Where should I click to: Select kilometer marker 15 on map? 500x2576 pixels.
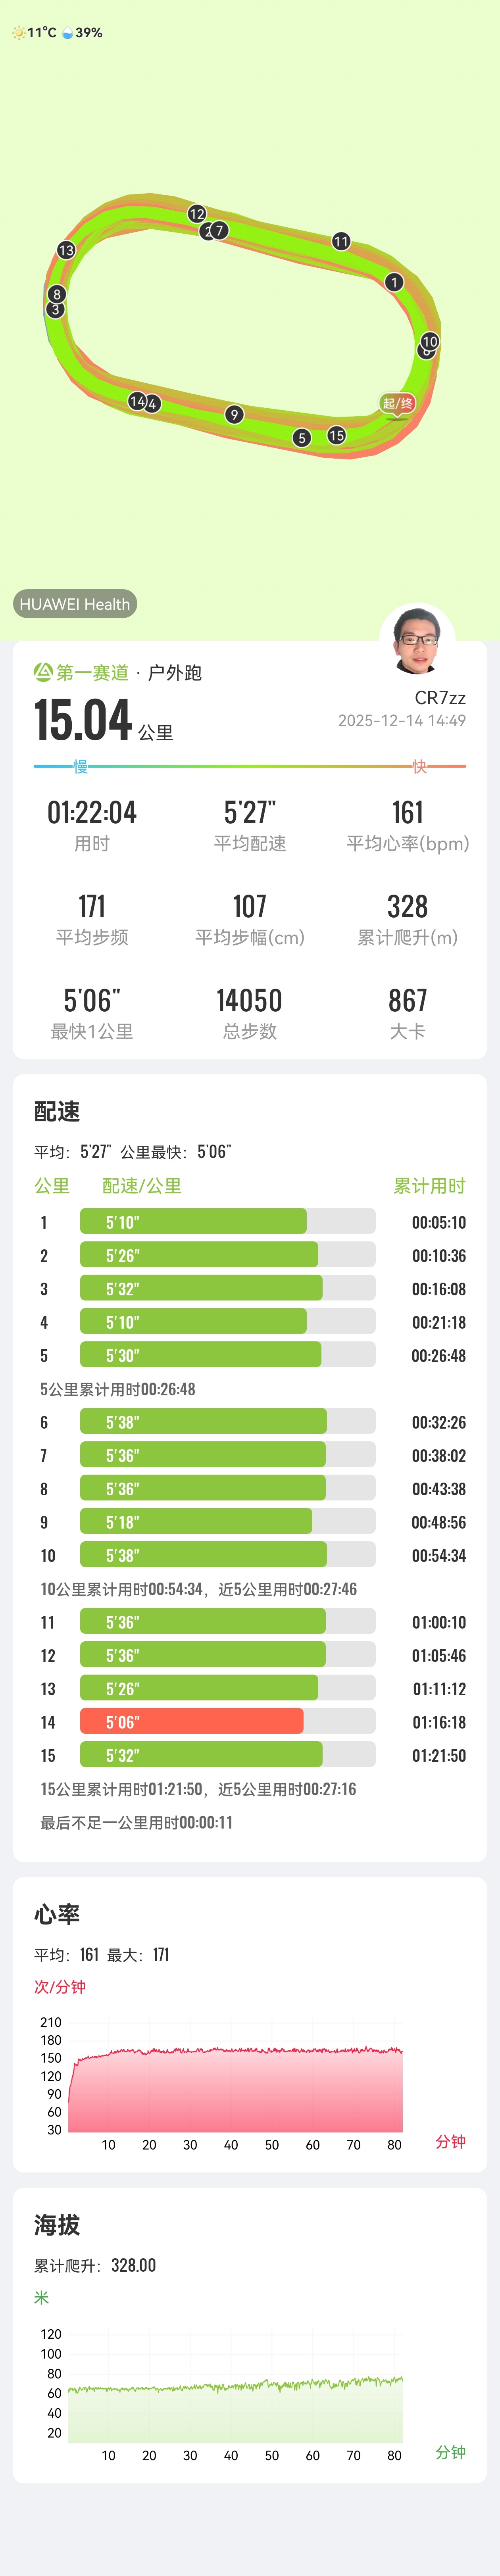337,435
